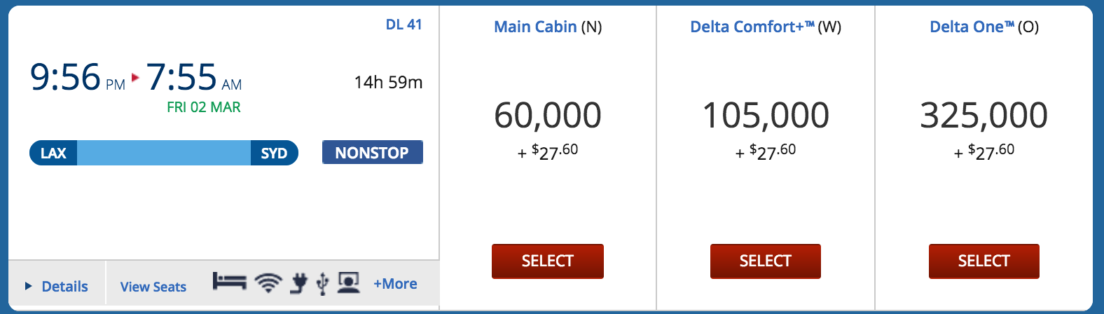Click the flat-bed seat amenity icon
This screenshot has width=1104, height=314.
click(229, 282)
